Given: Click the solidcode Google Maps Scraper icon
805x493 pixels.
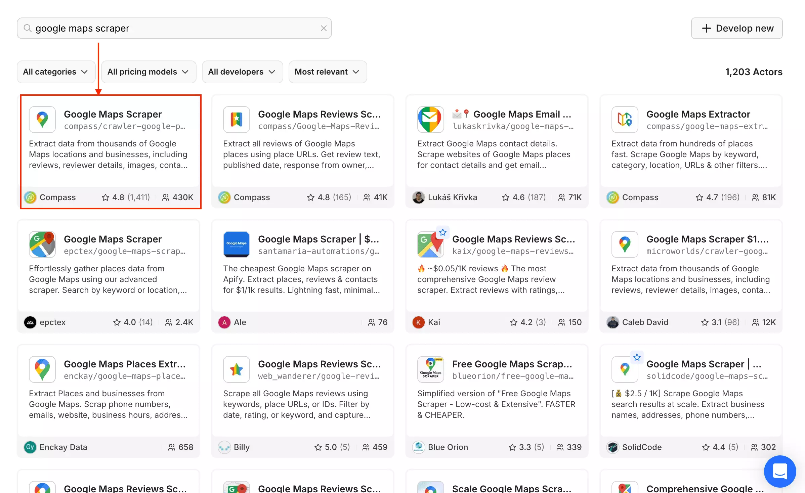Looking at the screenshot, I should 625,369.
